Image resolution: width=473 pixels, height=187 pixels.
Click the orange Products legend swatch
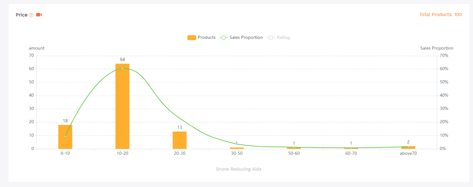(192, 38)
